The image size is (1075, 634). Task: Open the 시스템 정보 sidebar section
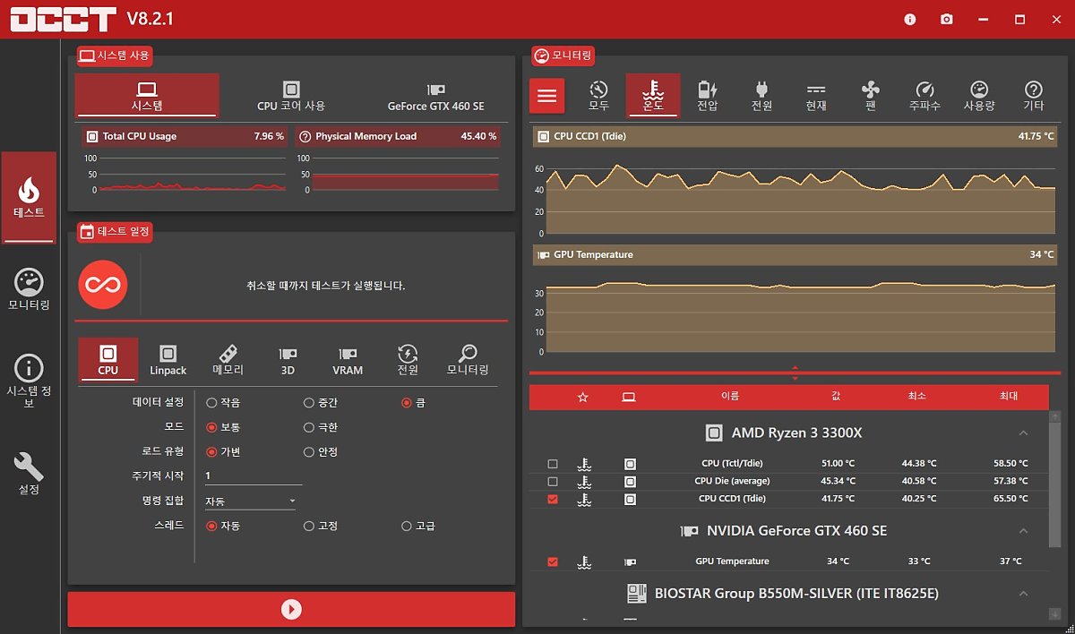[x=29, y=382]
